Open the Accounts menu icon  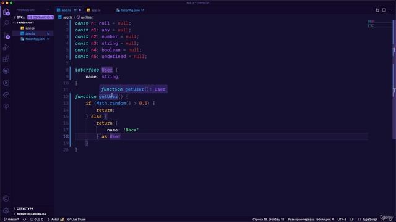click(x=6, y=199)
